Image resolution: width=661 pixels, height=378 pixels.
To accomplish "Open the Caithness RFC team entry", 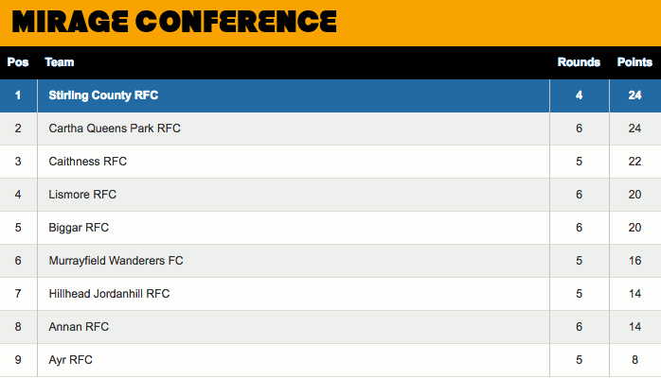I will coord(87,162).
